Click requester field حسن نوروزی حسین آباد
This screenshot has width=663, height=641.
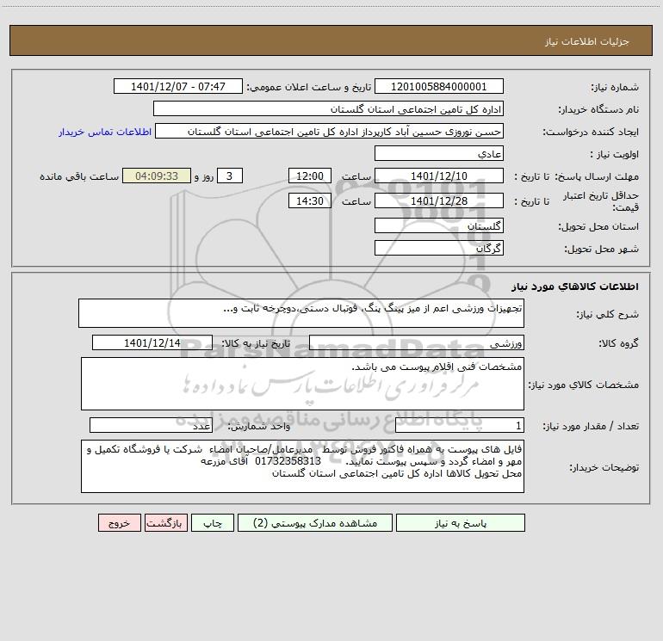[330, 131]
